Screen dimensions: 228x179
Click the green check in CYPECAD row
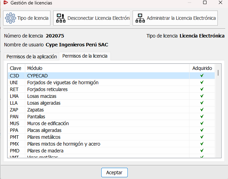(x=202, y=75)
